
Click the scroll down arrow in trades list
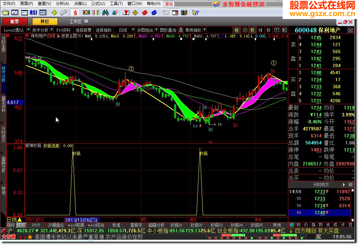tap(353, 220)
